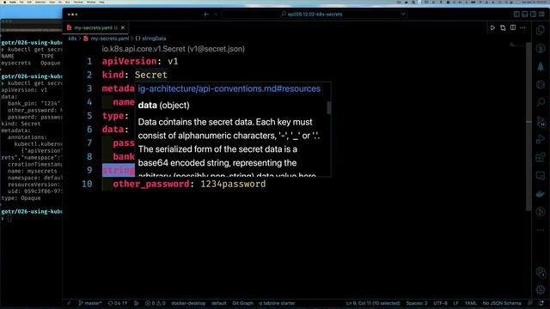Open the Search view magnifier icon
The height and width of the screenshot is (309, 550).
(541, 102)
